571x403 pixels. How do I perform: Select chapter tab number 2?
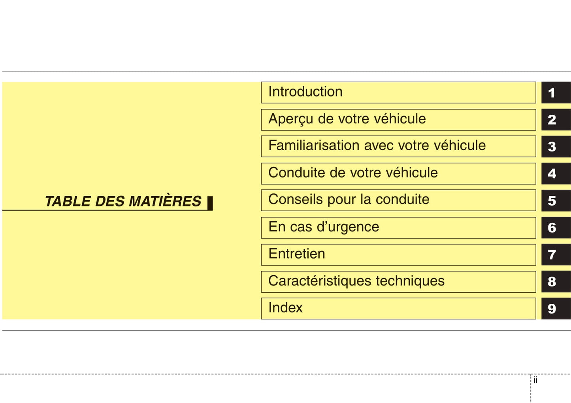(555, 119)
